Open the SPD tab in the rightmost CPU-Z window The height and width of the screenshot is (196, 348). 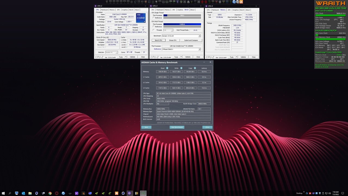[x=229, y=10]
